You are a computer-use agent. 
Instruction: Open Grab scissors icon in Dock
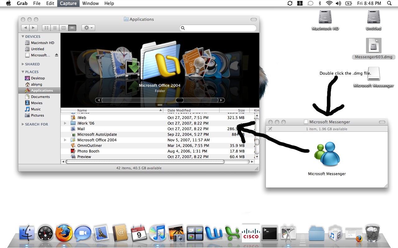(288, 233)
